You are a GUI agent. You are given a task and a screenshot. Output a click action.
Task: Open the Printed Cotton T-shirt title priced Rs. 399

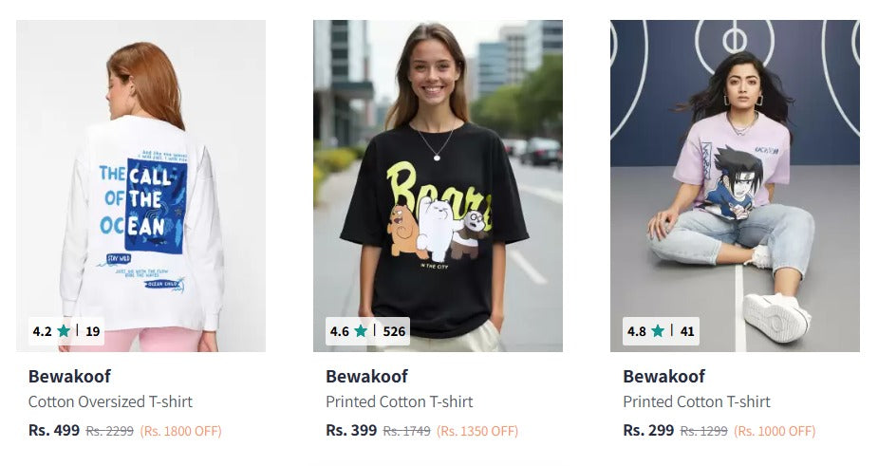pyautogui.click(x=400, y=401)
